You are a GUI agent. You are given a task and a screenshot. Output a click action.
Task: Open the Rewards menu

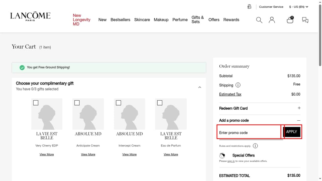click(x=231, y=20)
